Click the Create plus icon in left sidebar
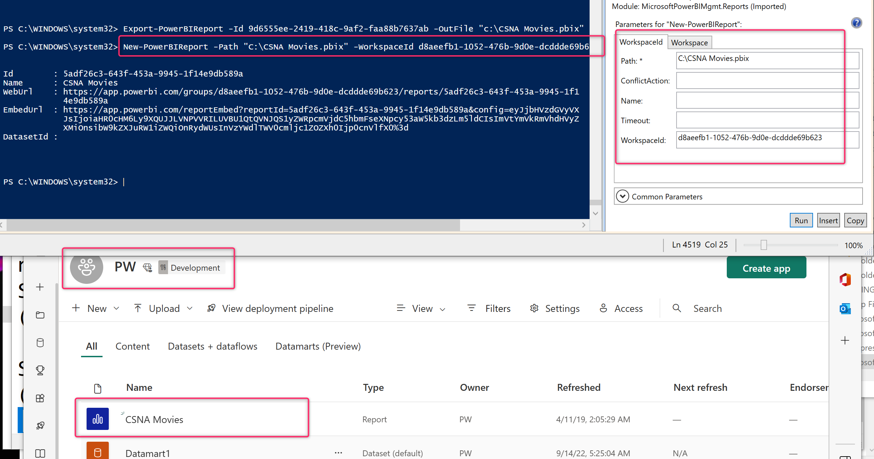 click(40, 287)
